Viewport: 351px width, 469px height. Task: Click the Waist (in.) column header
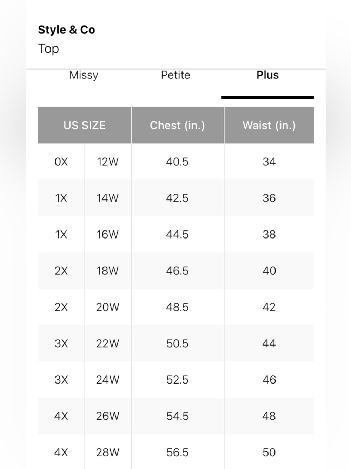click(269, 125)
